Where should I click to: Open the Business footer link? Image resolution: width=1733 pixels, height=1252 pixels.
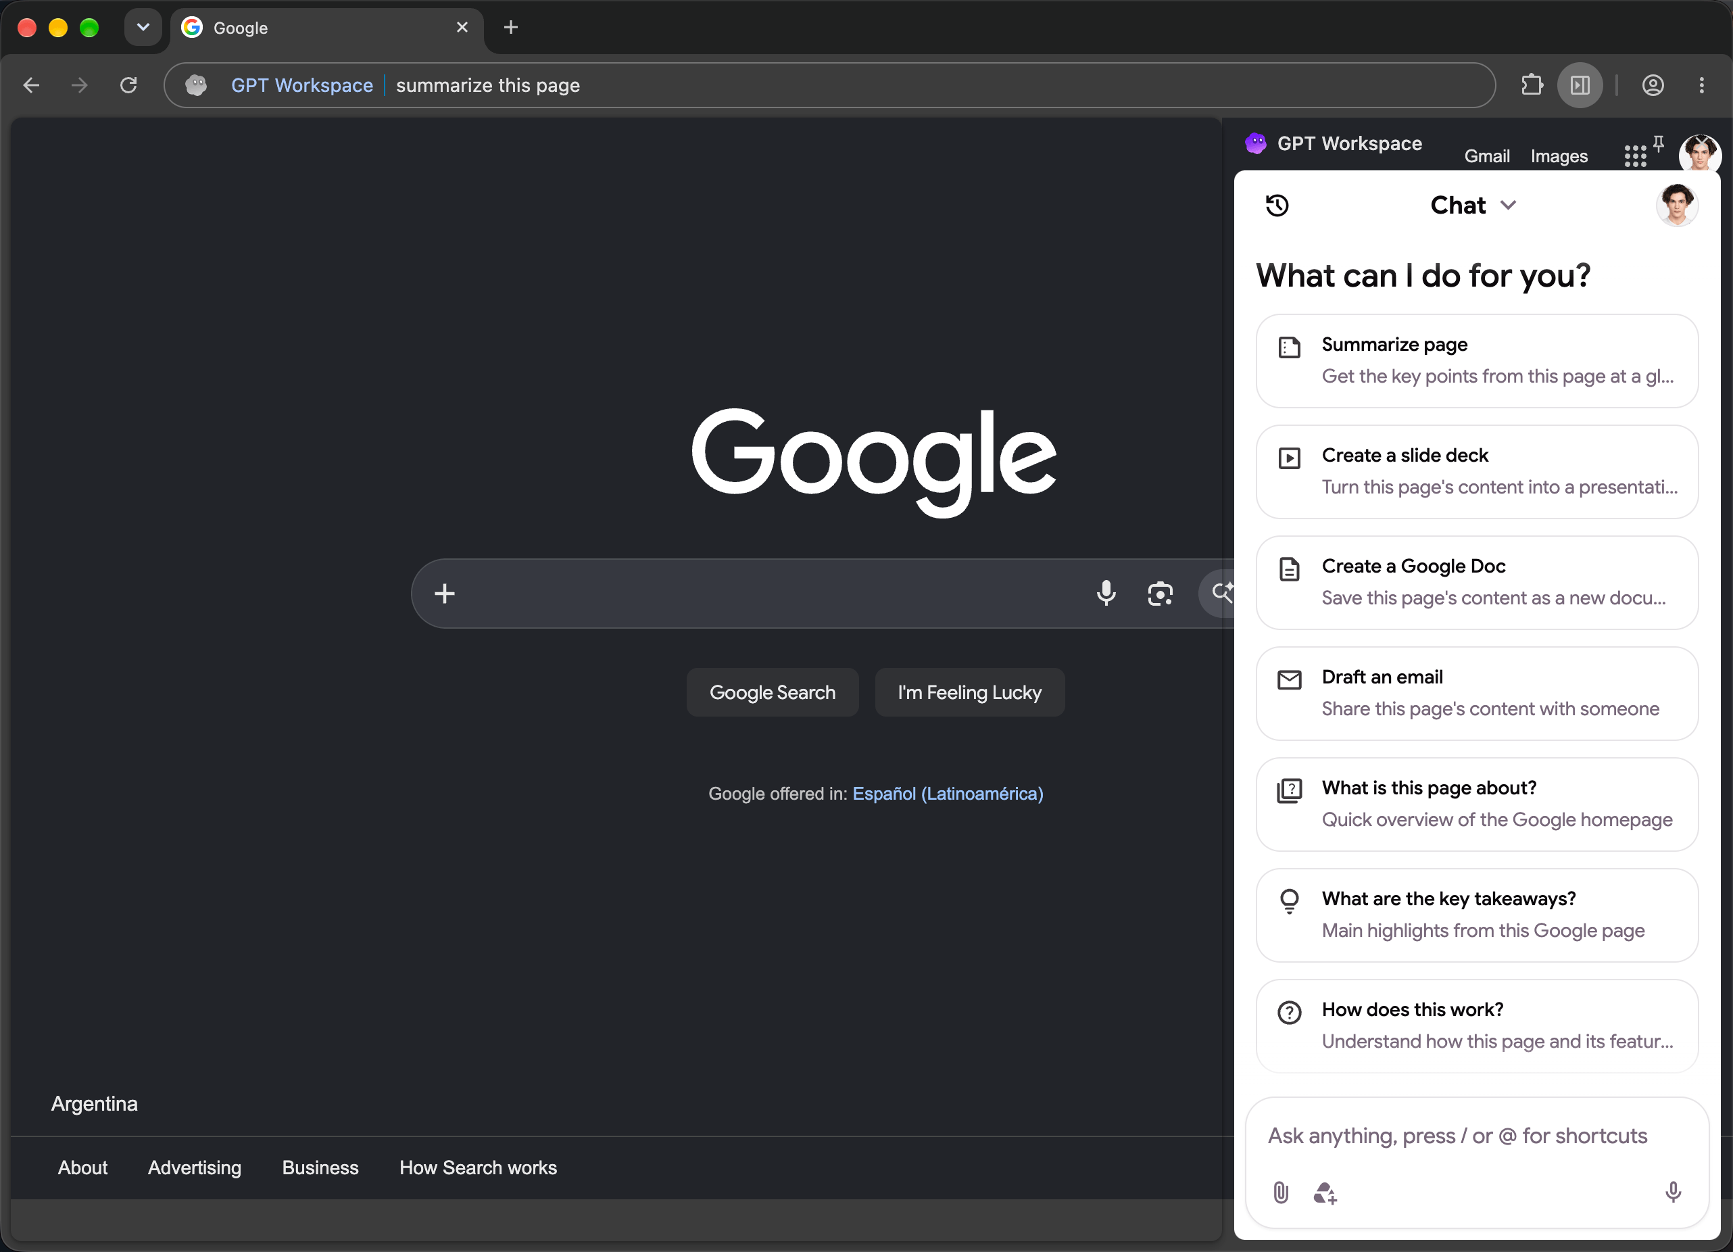click(320, 1167)
